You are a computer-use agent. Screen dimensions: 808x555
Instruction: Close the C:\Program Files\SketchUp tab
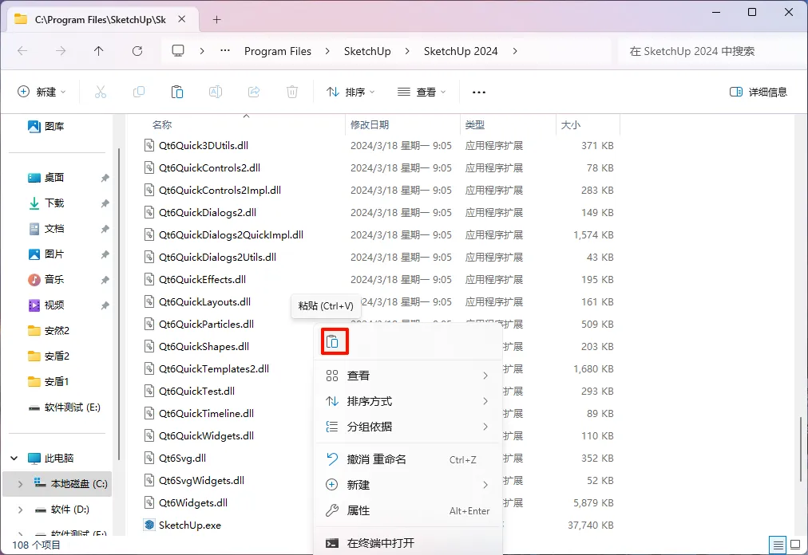pos(182,19)
